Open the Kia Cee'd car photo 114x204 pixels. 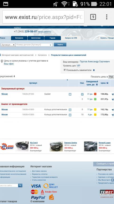[22, 146]
